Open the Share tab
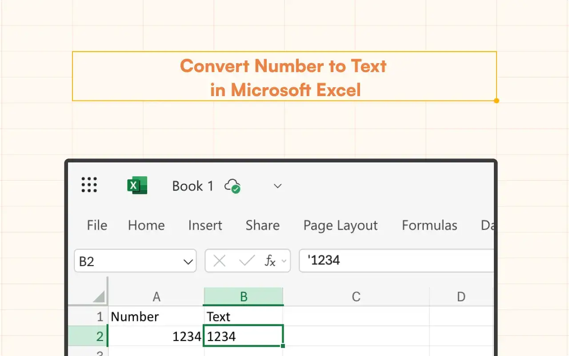This screenshot has width=569, height=356. click(x=263, y=225)
